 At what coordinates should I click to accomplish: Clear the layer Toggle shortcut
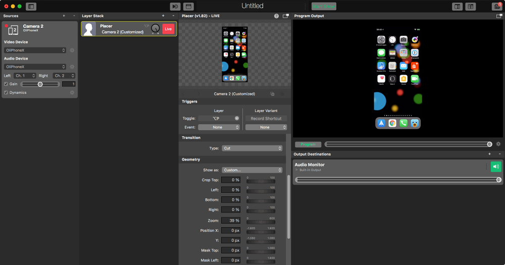(x=237, y=119)
